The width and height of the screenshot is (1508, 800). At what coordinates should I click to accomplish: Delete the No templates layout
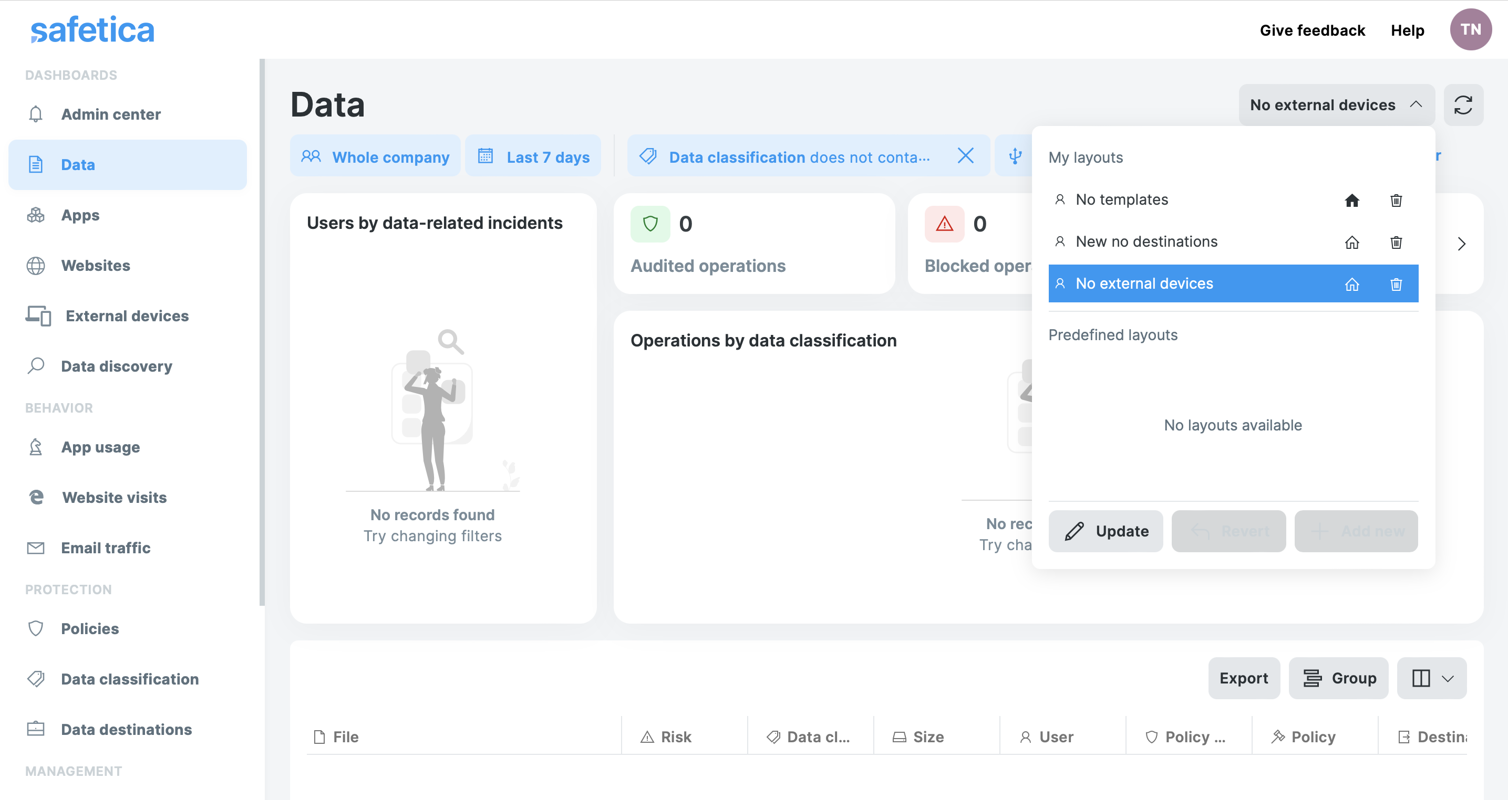1396,201
